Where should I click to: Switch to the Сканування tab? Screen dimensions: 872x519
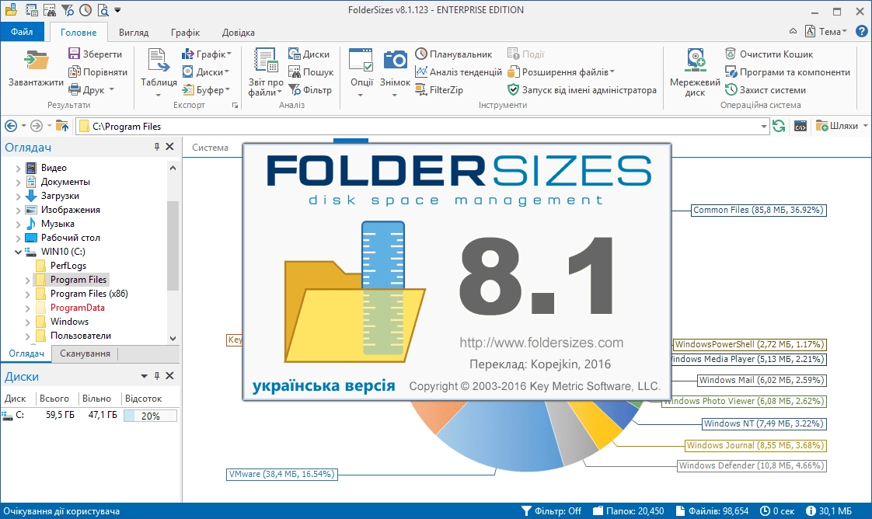pyautogui.click(x=85, y=354)
